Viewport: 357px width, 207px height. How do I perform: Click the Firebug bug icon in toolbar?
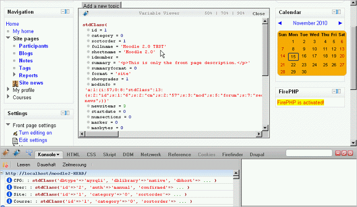(x=5, y=154)
